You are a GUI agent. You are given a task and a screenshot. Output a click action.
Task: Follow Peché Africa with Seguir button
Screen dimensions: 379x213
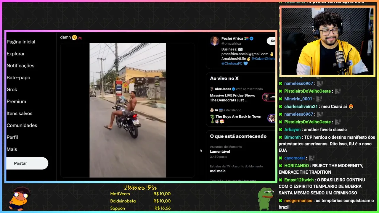click(271, 41)
